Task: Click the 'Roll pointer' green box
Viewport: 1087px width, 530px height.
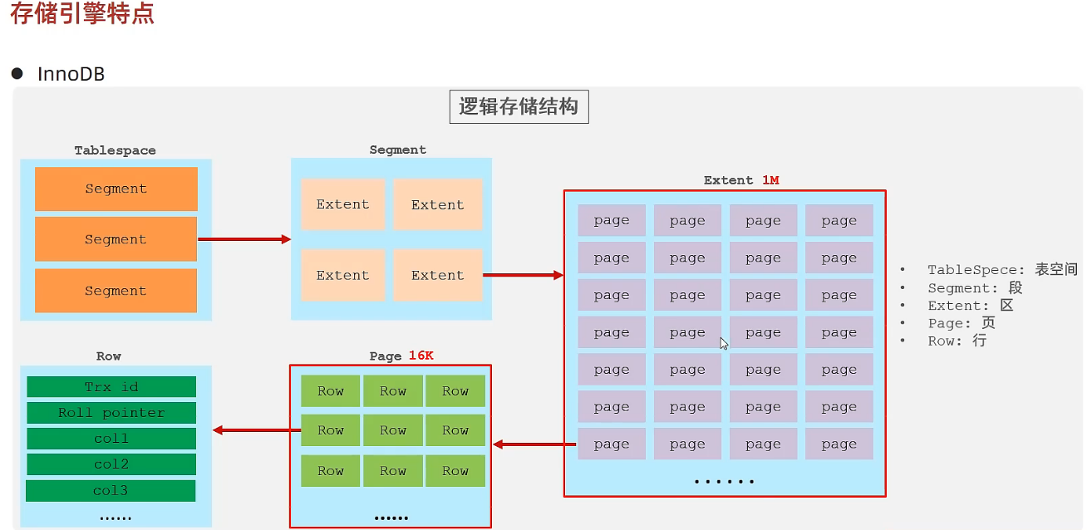Action: pyautogui.click(x=111, y=413)
